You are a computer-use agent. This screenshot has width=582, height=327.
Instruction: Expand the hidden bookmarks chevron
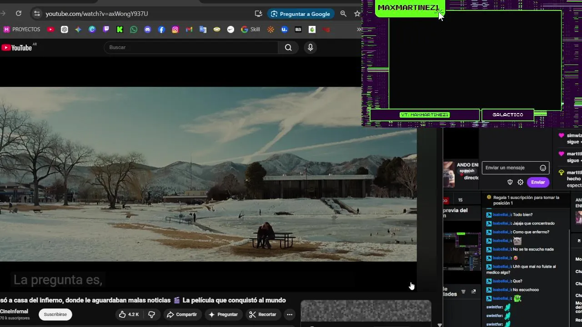(359, 30)
